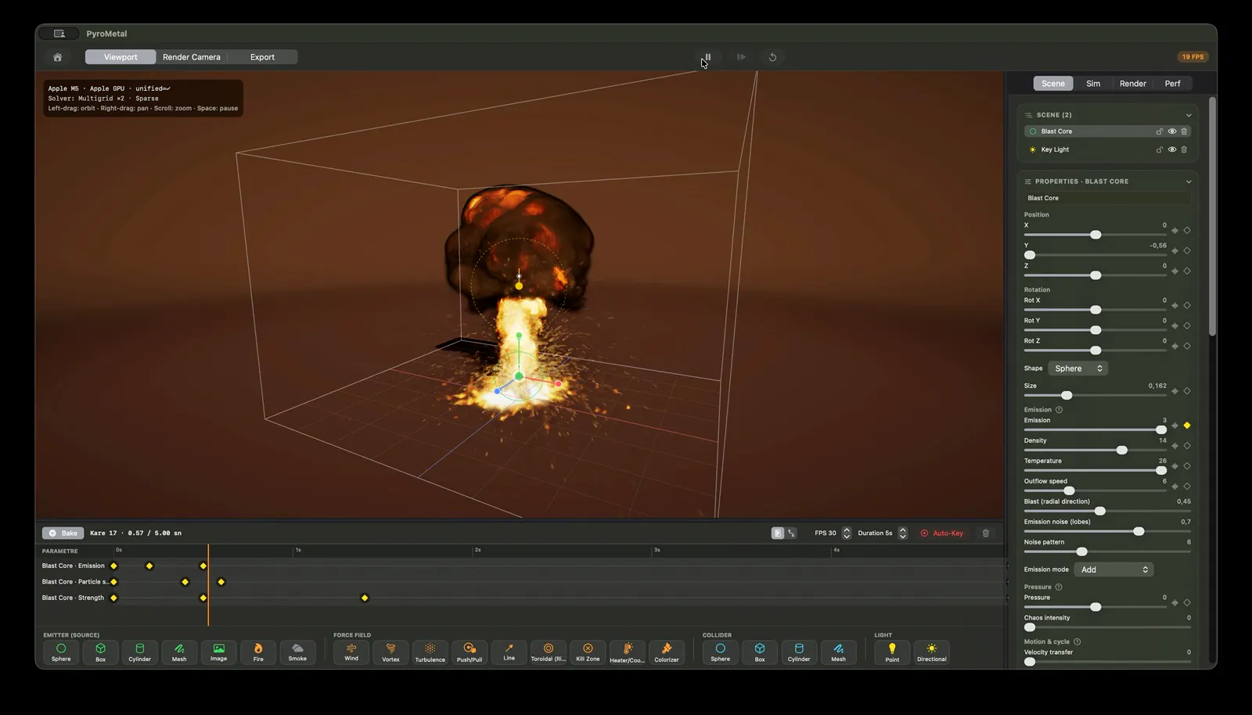
Task: Switch to the Export tab
Action: [262, 57]
